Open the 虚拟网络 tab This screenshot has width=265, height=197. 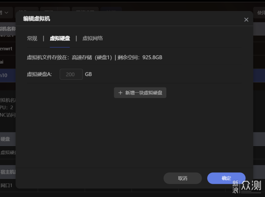92,38
